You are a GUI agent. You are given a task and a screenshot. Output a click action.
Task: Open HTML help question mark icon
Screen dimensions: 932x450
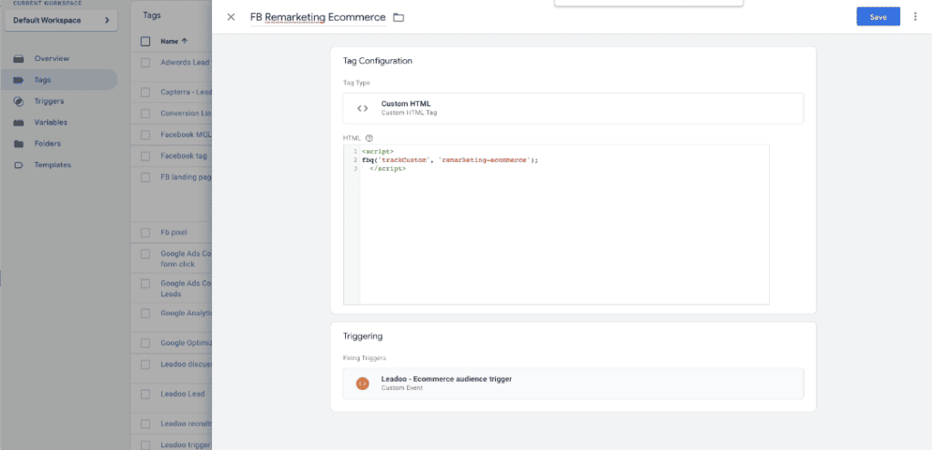pyautogui.click(x=369, y=138)
